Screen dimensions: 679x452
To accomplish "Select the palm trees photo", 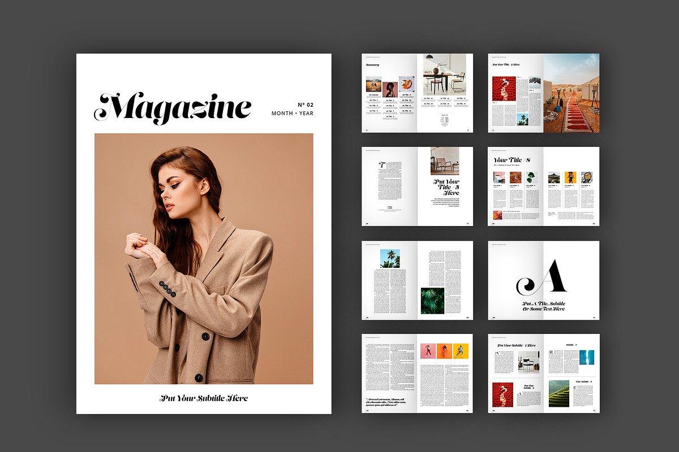I will (x=389, y=258).
